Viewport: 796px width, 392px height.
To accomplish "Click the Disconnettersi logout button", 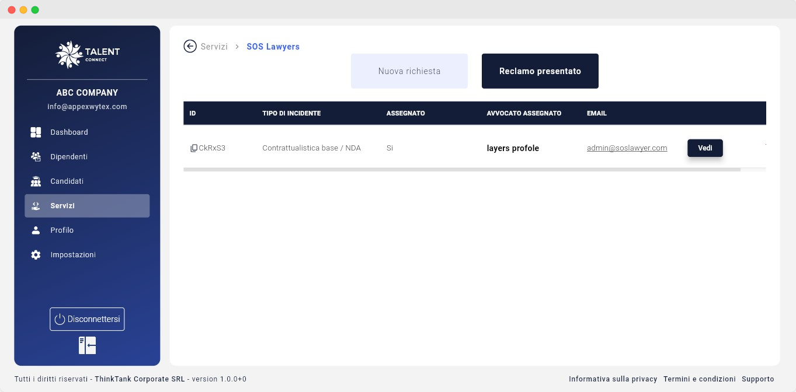I will point(87,319).
